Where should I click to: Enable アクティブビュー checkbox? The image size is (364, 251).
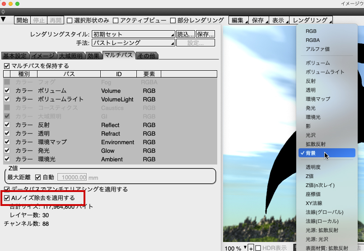(115, 21)
